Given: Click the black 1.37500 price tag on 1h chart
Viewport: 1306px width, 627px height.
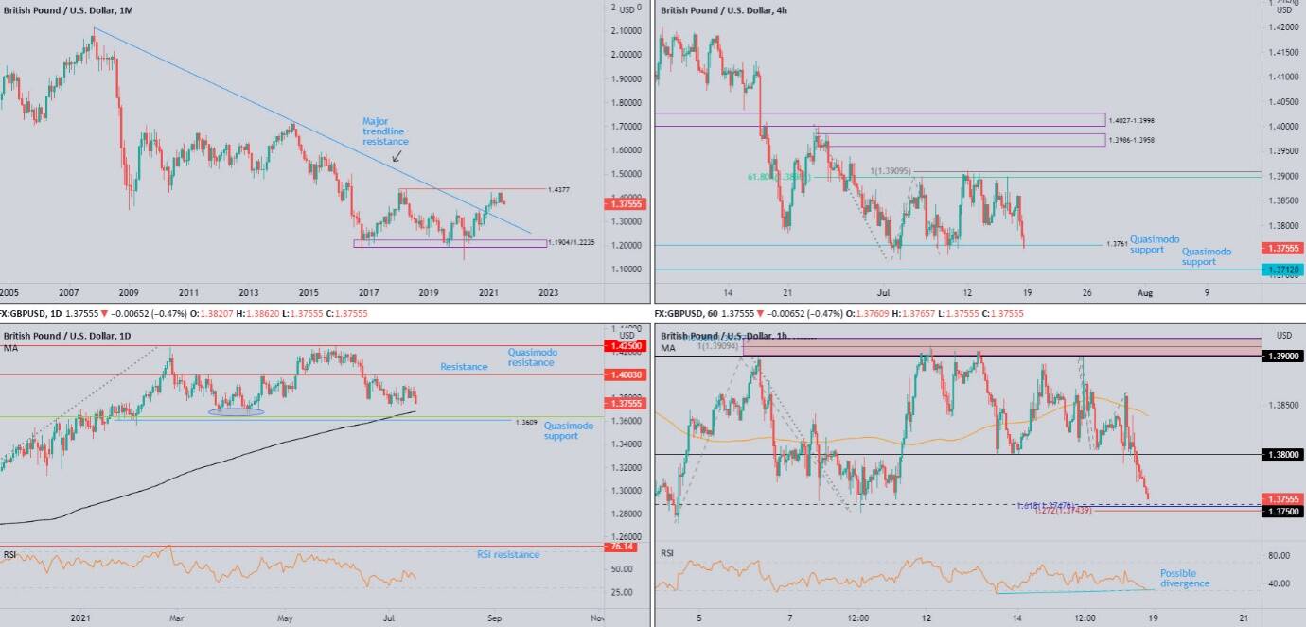Looking at the screenshot, I should tap(1283, 511).
